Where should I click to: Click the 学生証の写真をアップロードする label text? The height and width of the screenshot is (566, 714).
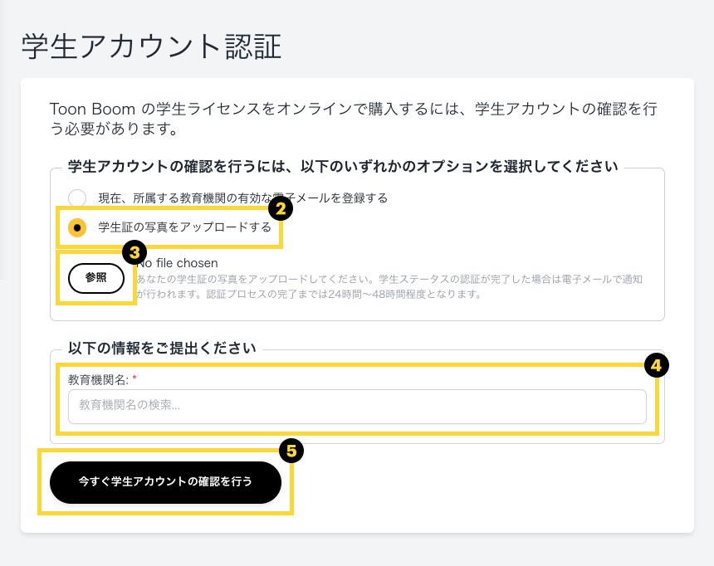tap(184, 227)
